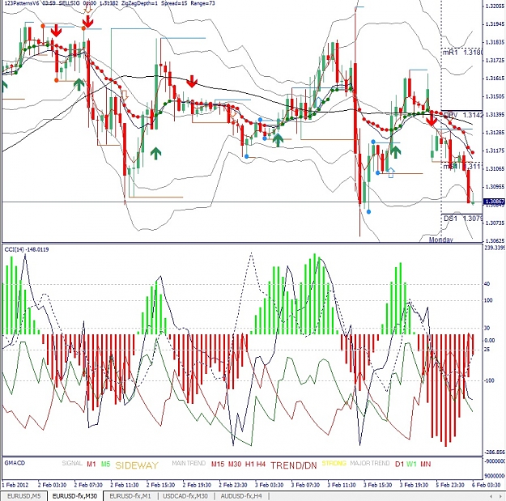
Task: Select the EURUSD-fx,M30 chart tab
Action: (x=74, y=496)
